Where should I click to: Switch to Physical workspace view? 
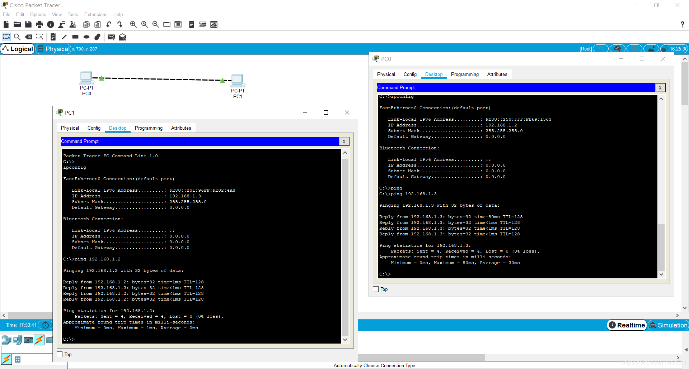(53, 49)
